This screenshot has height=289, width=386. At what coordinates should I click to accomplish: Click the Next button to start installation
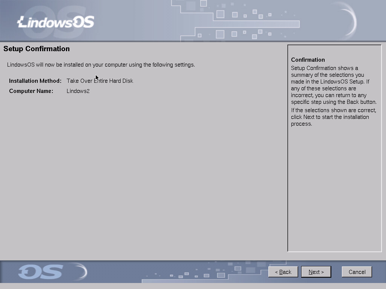click(x=316, y=272)
